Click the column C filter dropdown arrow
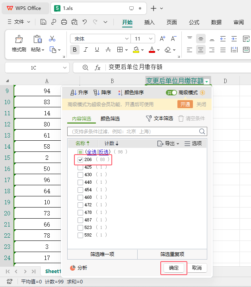This screenshot has width=251, height=287. pyautogui.click(x=207, y=81)
